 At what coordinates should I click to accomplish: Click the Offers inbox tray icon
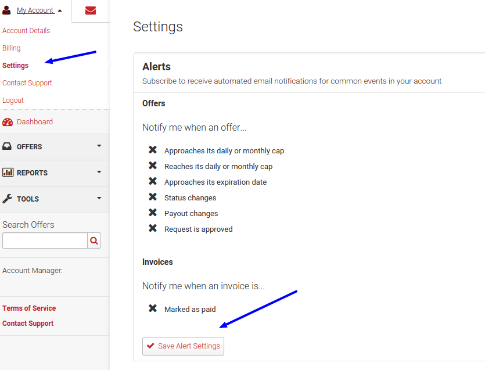point(7,146)
